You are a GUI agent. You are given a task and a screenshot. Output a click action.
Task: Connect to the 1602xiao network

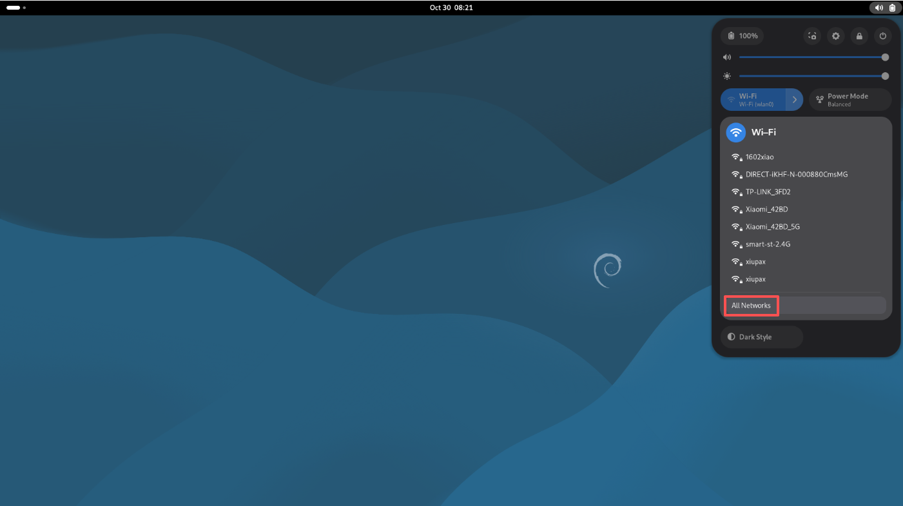[x=759, y=157]
